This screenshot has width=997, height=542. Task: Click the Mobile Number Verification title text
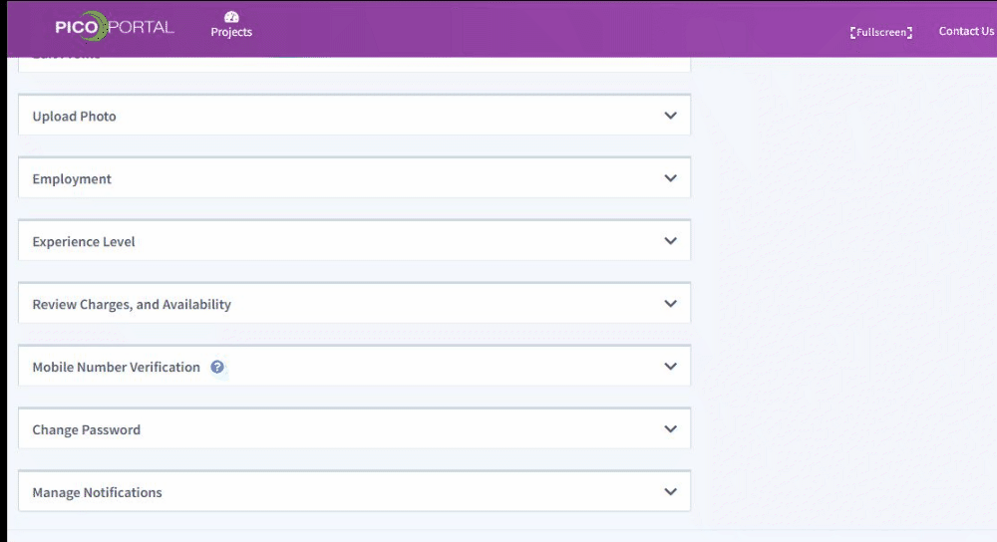[116, 368]
